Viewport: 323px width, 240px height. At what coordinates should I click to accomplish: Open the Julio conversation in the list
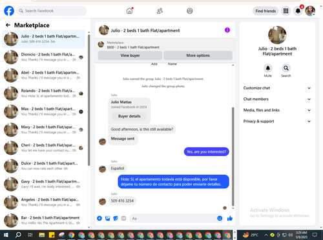[x=43, y=39]
